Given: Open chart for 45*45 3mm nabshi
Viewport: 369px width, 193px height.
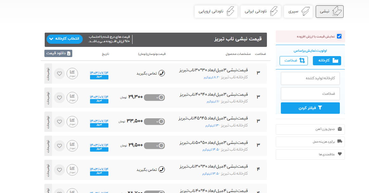Looking at the screenshot, I should tap(72, 122).
